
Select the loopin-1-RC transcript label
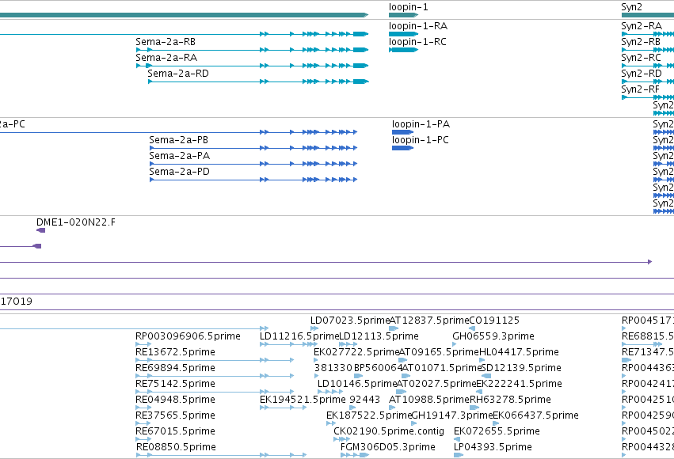point(417,42)
